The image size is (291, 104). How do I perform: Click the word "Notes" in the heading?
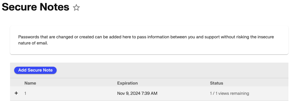point(54,7)
